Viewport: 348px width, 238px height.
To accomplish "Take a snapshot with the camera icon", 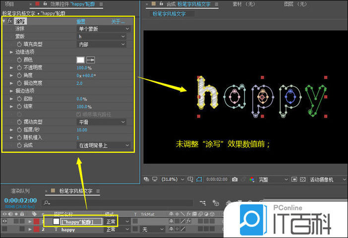I will (234, 179).
